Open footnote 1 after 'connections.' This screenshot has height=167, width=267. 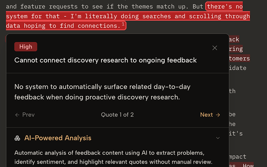pyautogui.click(x=123, y=24)
